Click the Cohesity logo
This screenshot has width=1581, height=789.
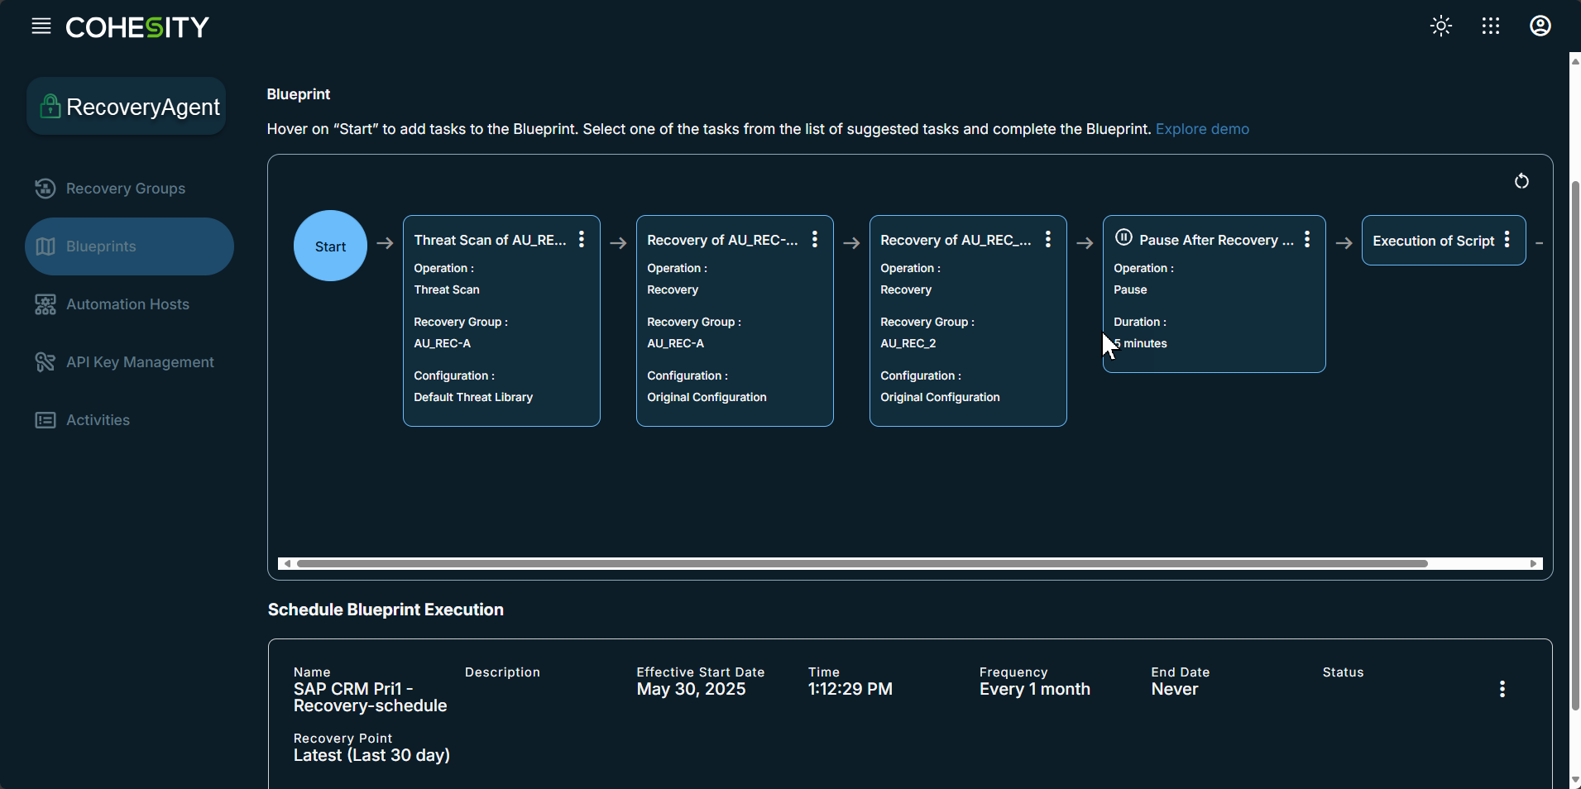point(137,27)
